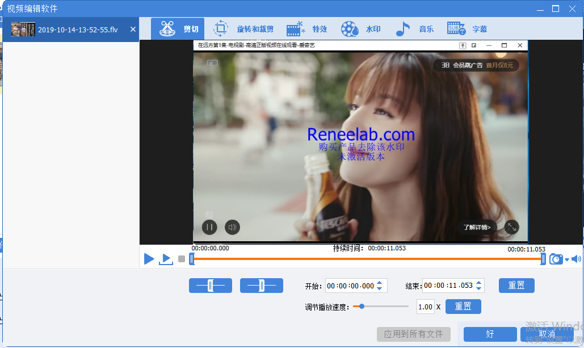Open the 音乐 music tab
This screenshot has width=584, height=348.
click(x=414, y=29)
